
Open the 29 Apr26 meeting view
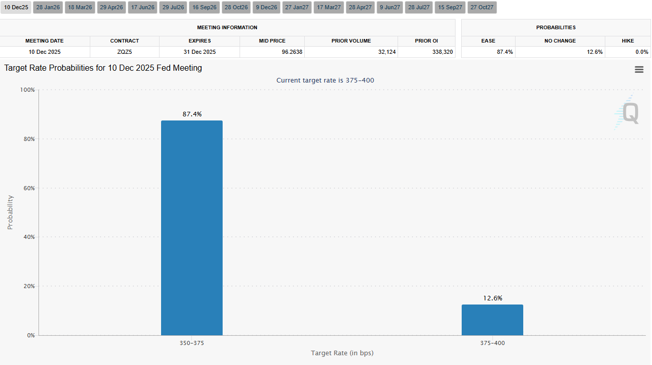[111, 7]
